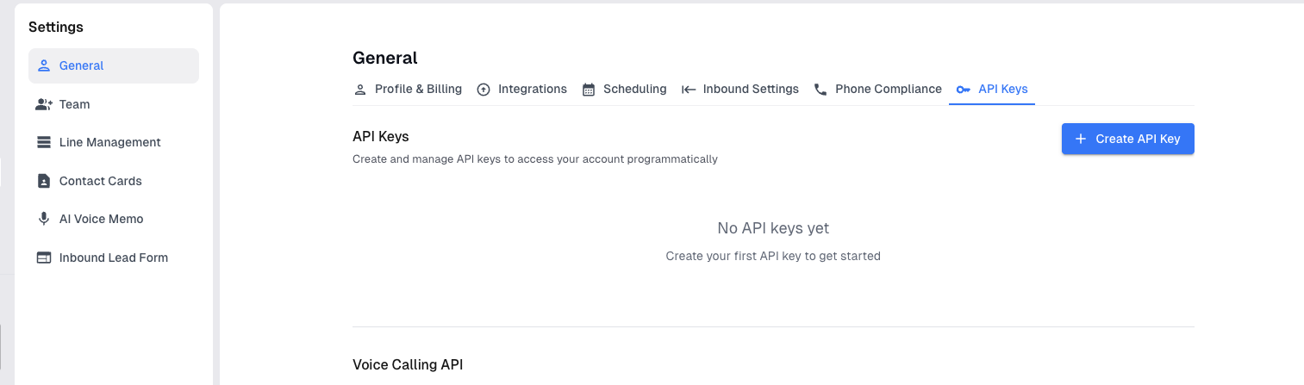Open the Profile & Billing tab
This screenshot has width=1304, height=385.
pyautogui.click(x=408, y=89)
